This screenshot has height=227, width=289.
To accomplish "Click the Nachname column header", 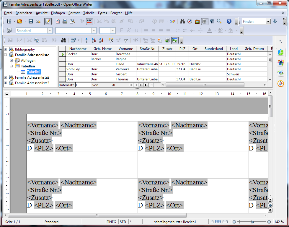I will tap(78, 49).
